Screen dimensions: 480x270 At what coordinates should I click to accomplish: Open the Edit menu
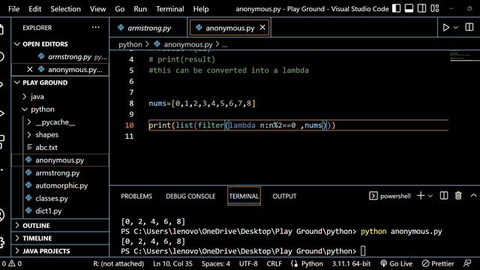pyautogui.click(x=35, y=9)
